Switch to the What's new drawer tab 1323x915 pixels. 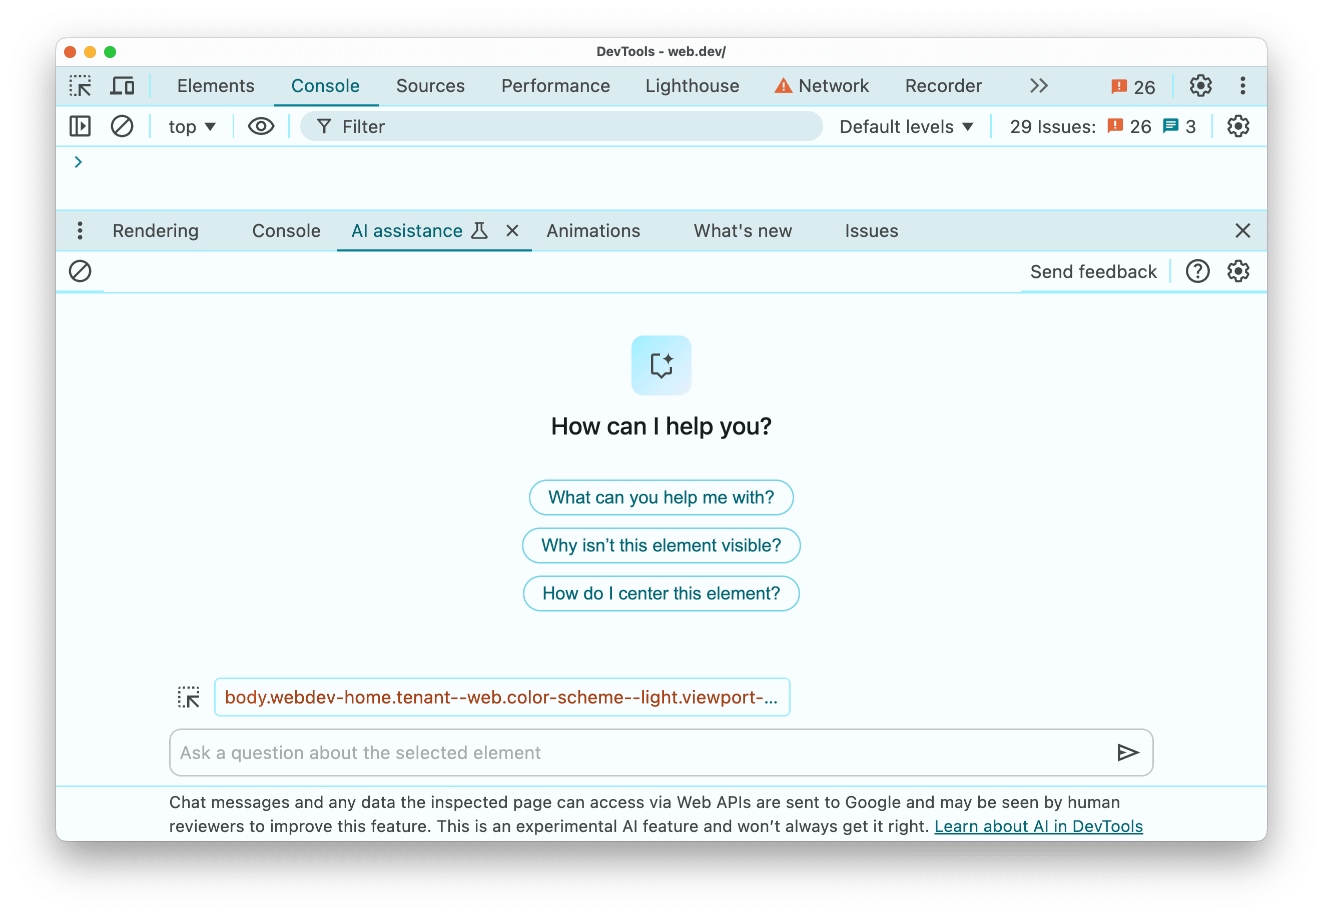point(743,231)
